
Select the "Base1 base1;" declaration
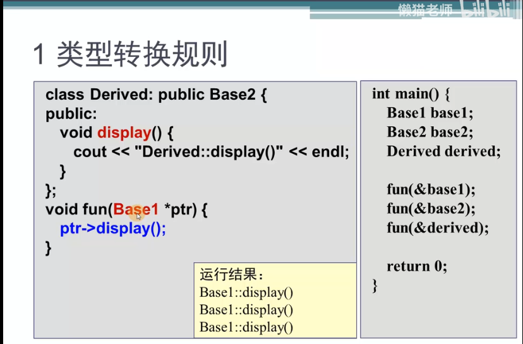[x=430, y=113]
